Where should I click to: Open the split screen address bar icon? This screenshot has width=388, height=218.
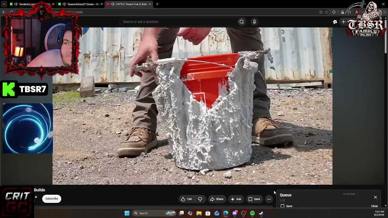point(321,12)
